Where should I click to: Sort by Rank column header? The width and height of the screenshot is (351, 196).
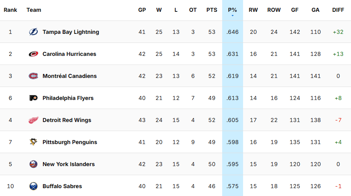(10, 10)
